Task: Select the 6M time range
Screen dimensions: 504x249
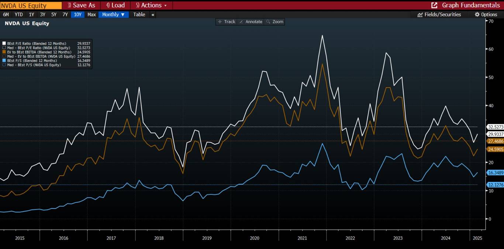Action: coord(6,15)
